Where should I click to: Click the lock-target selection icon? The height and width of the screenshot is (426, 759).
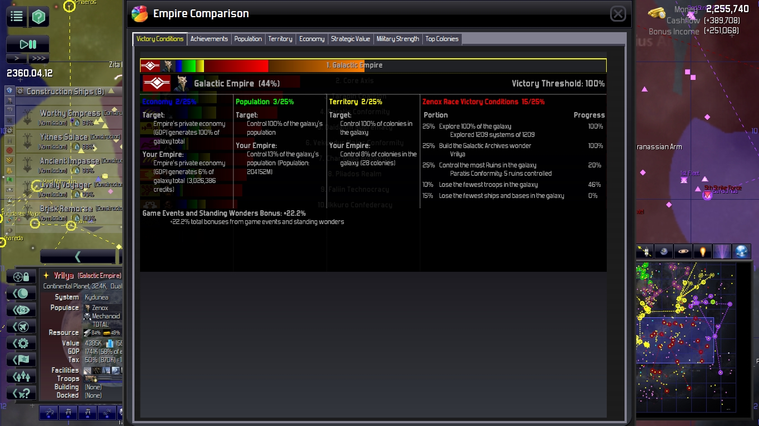22,276
